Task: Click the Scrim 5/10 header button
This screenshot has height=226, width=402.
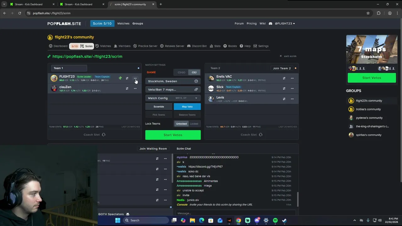Action: coord(102,24)
